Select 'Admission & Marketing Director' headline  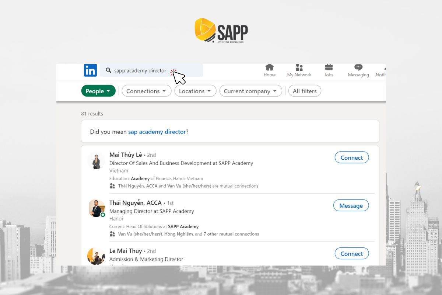[x=146, y=259]
